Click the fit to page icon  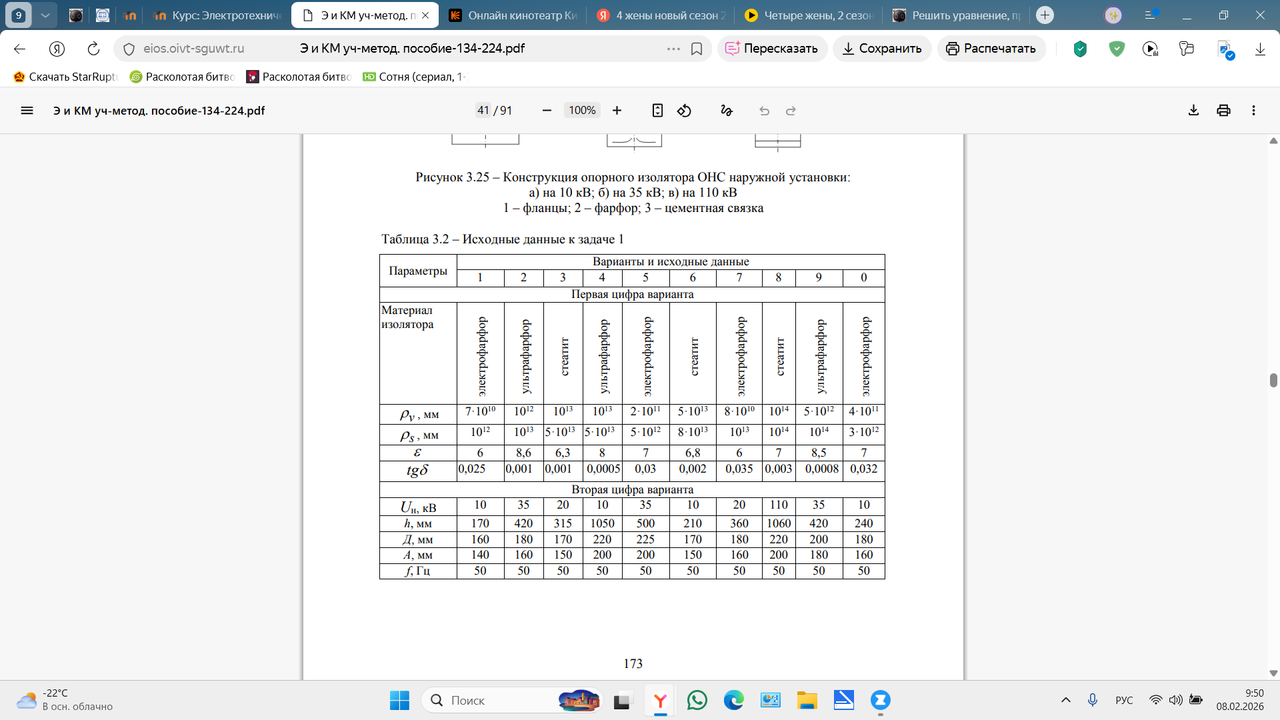pos(657,111)
